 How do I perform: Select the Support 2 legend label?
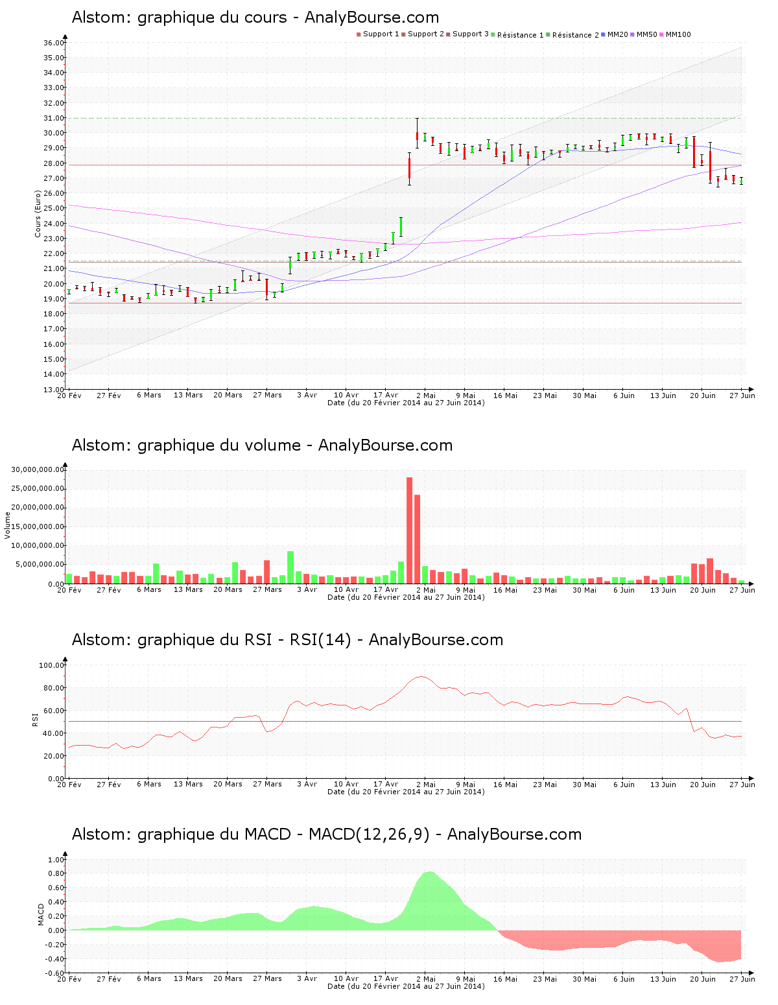pyautogui.click(x=426, y=34)
